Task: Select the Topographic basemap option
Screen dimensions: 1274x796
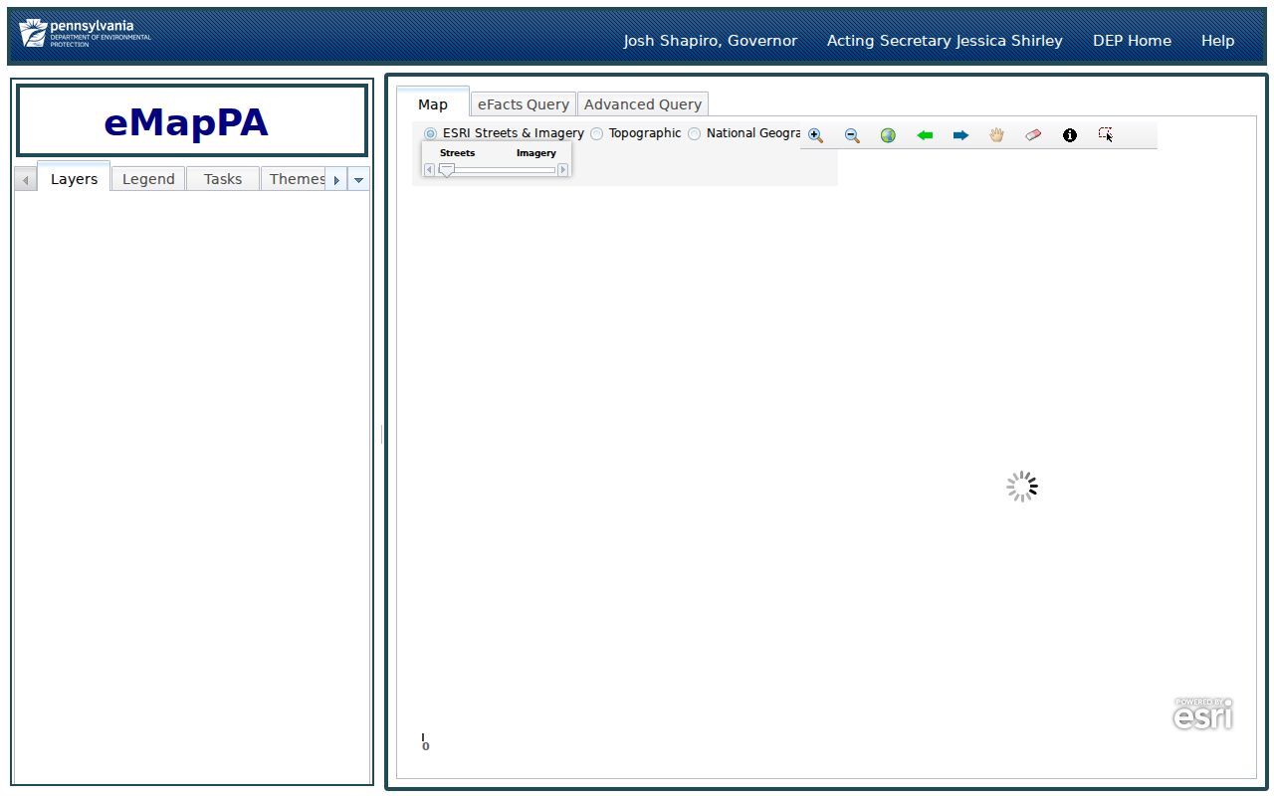Action: 596,133
